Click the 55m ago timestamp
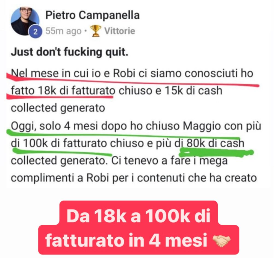The image size is (274, 258). point(63,31)
